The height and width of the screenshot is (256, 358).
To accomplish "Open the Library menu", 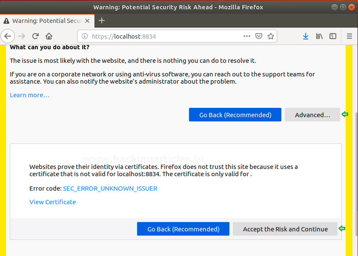I will (x=319, y=37).
